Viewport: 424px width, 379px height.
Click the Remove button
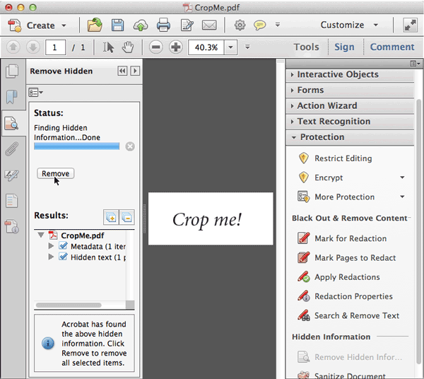55,173
